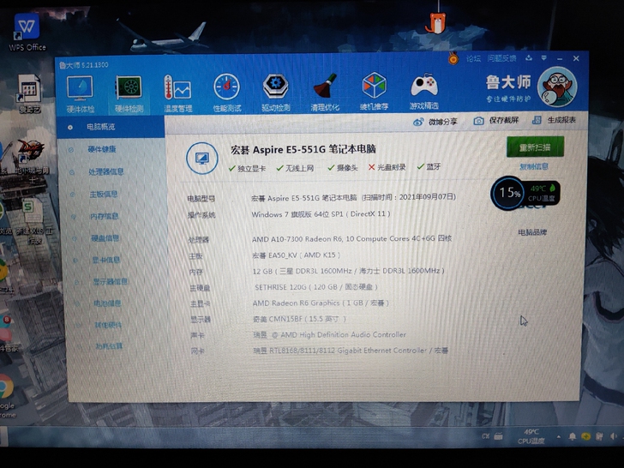Click the 复制信息 copy info link

pos(534,166)
